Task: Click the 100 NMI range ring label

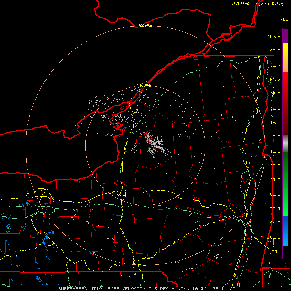Action: click(145, 26)
